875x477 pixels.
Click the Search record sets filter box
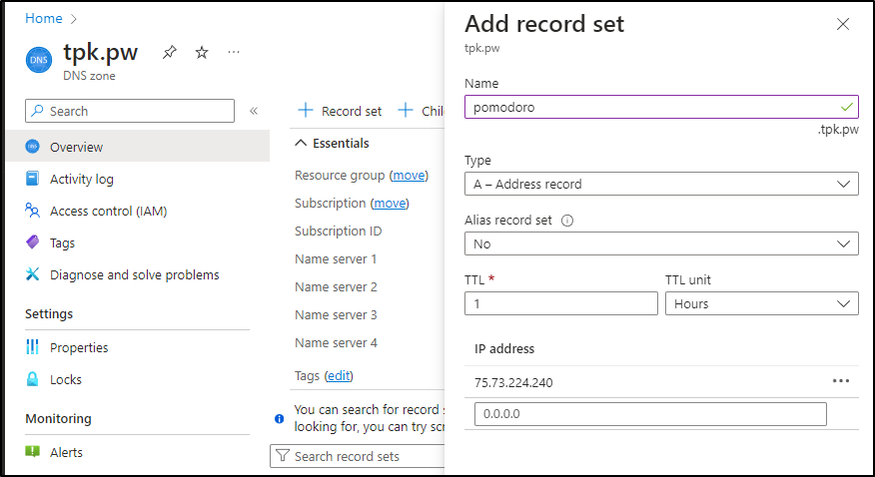click(358, 456)
